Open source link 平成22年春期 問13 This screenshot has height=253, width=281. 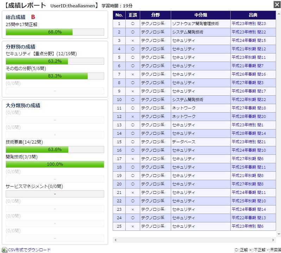pos(249,218)
